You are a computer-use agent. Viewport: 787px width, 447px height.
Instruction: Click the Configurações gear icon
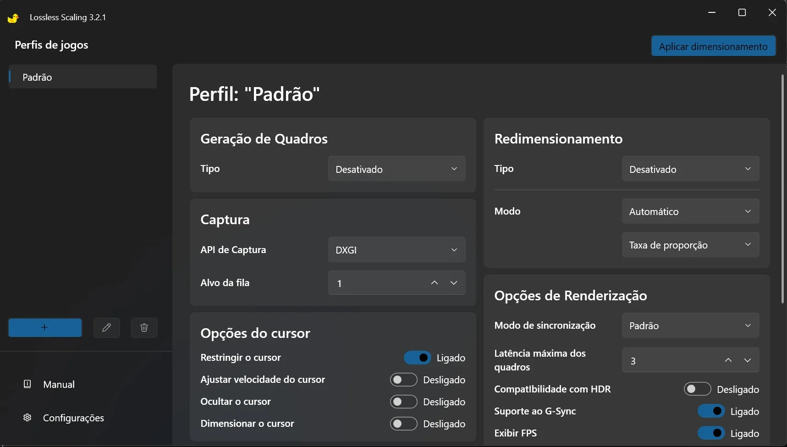[x=28, y=418]
